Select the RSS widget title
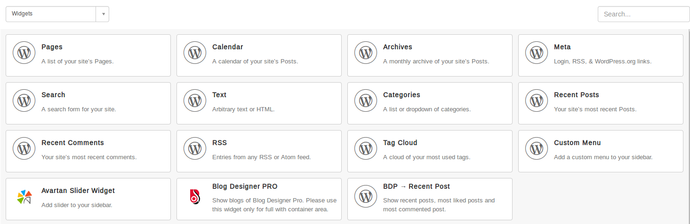 click(x=219, y=143)
